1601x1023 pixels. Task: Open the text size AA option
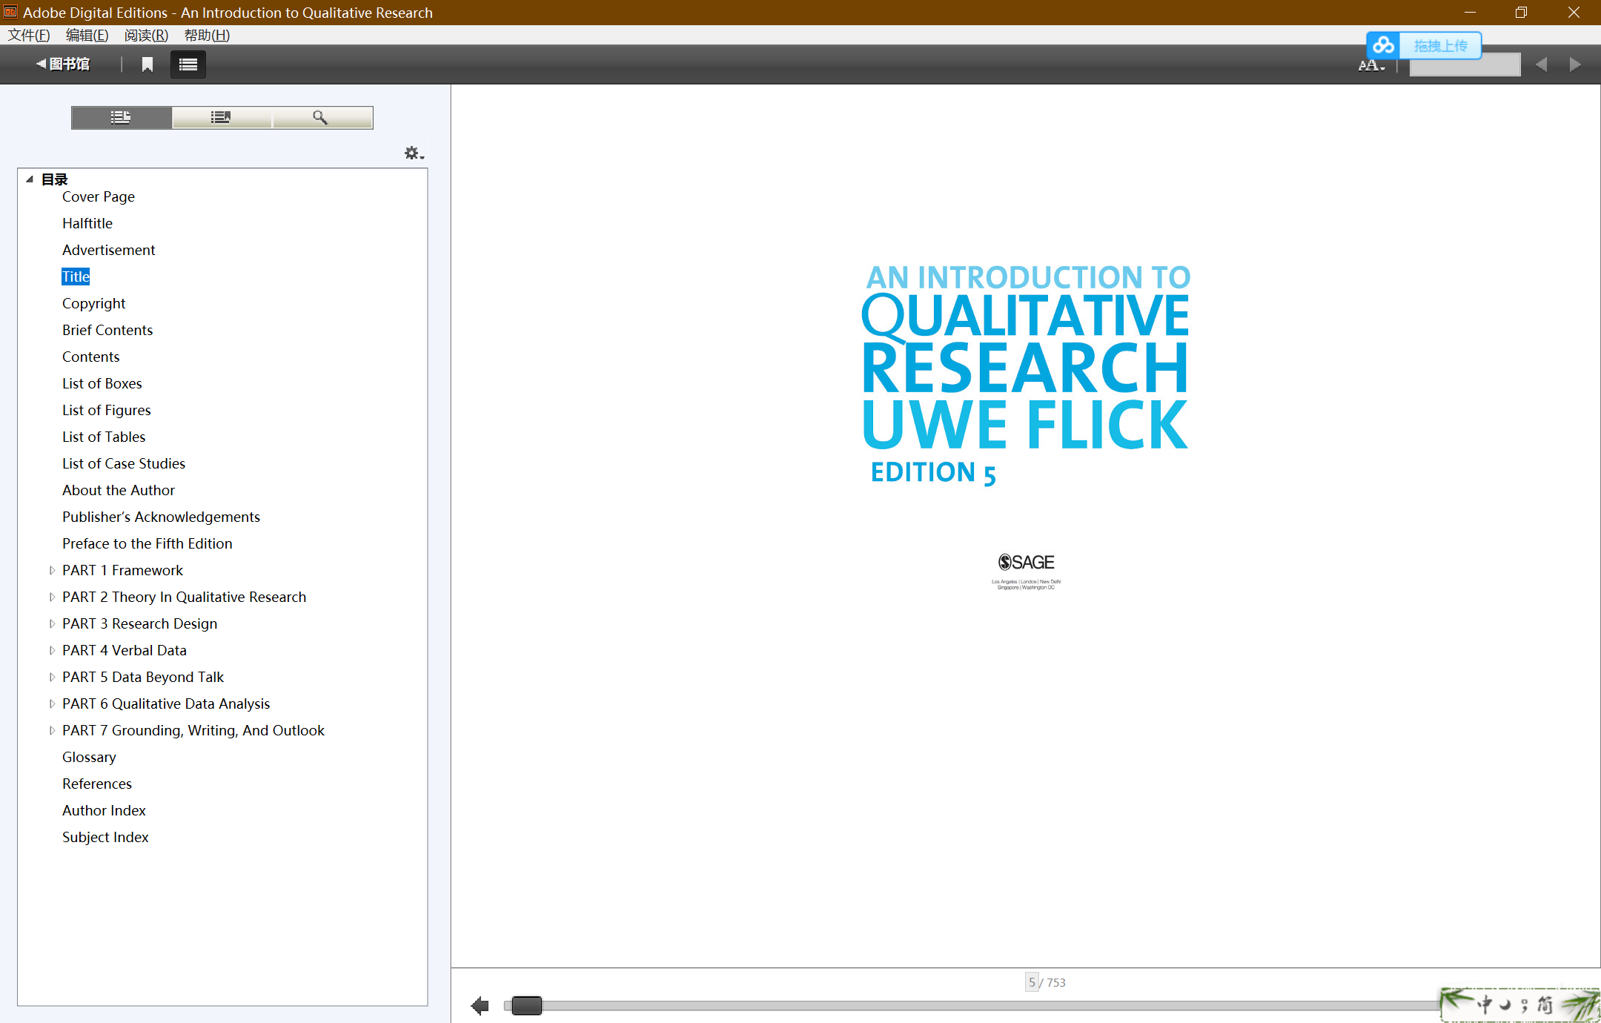[1371, 65]
